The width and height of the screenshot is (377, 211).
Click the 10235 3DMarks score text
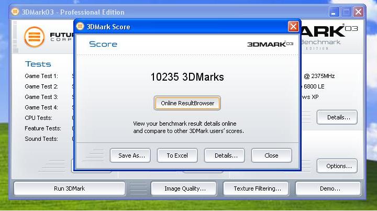(187, 77)
